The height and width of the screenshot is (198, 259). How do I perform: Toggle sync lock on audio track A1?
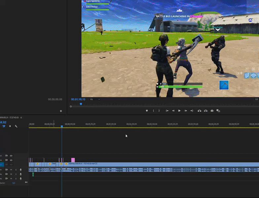coord(6,170)
